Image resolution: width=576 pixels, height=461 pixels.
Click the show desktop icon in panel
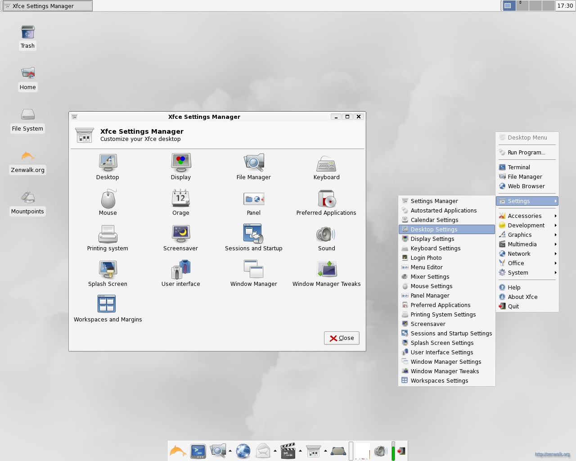338,451
